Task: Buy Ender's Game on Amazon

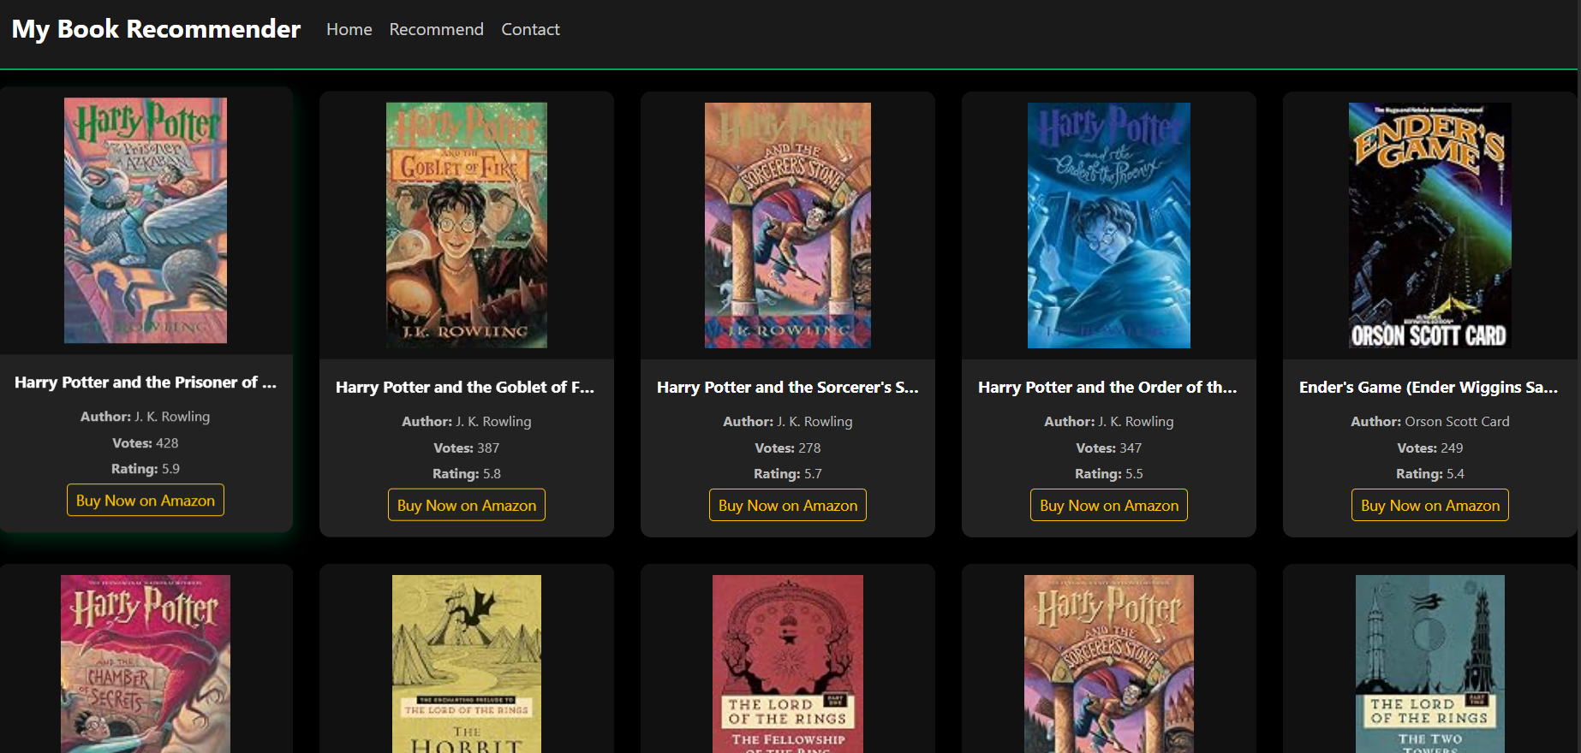Action: pos(1430,506)
